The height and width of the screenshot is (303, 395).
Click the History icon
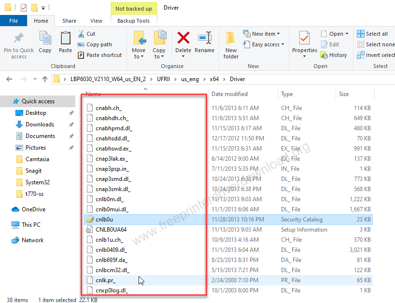pyautogui.click(x=324, y=55)
